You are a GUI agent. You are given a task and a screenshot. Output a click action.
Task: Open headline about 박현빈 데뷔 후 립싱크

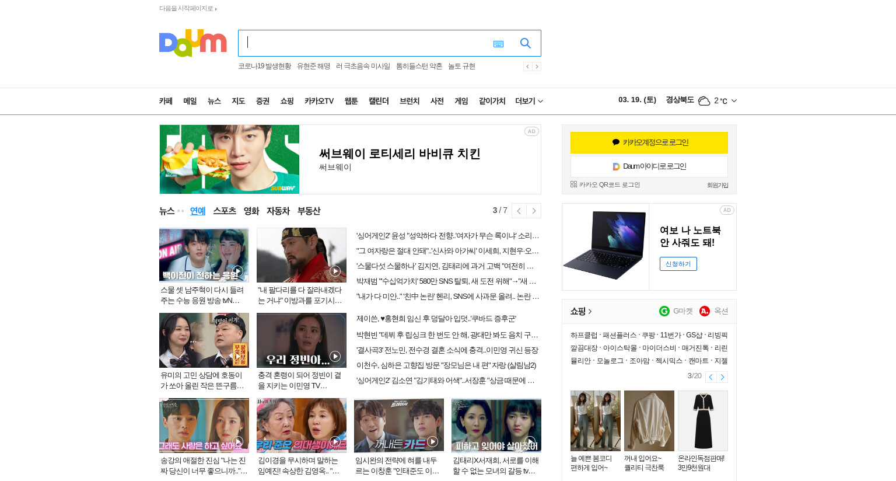447,335
